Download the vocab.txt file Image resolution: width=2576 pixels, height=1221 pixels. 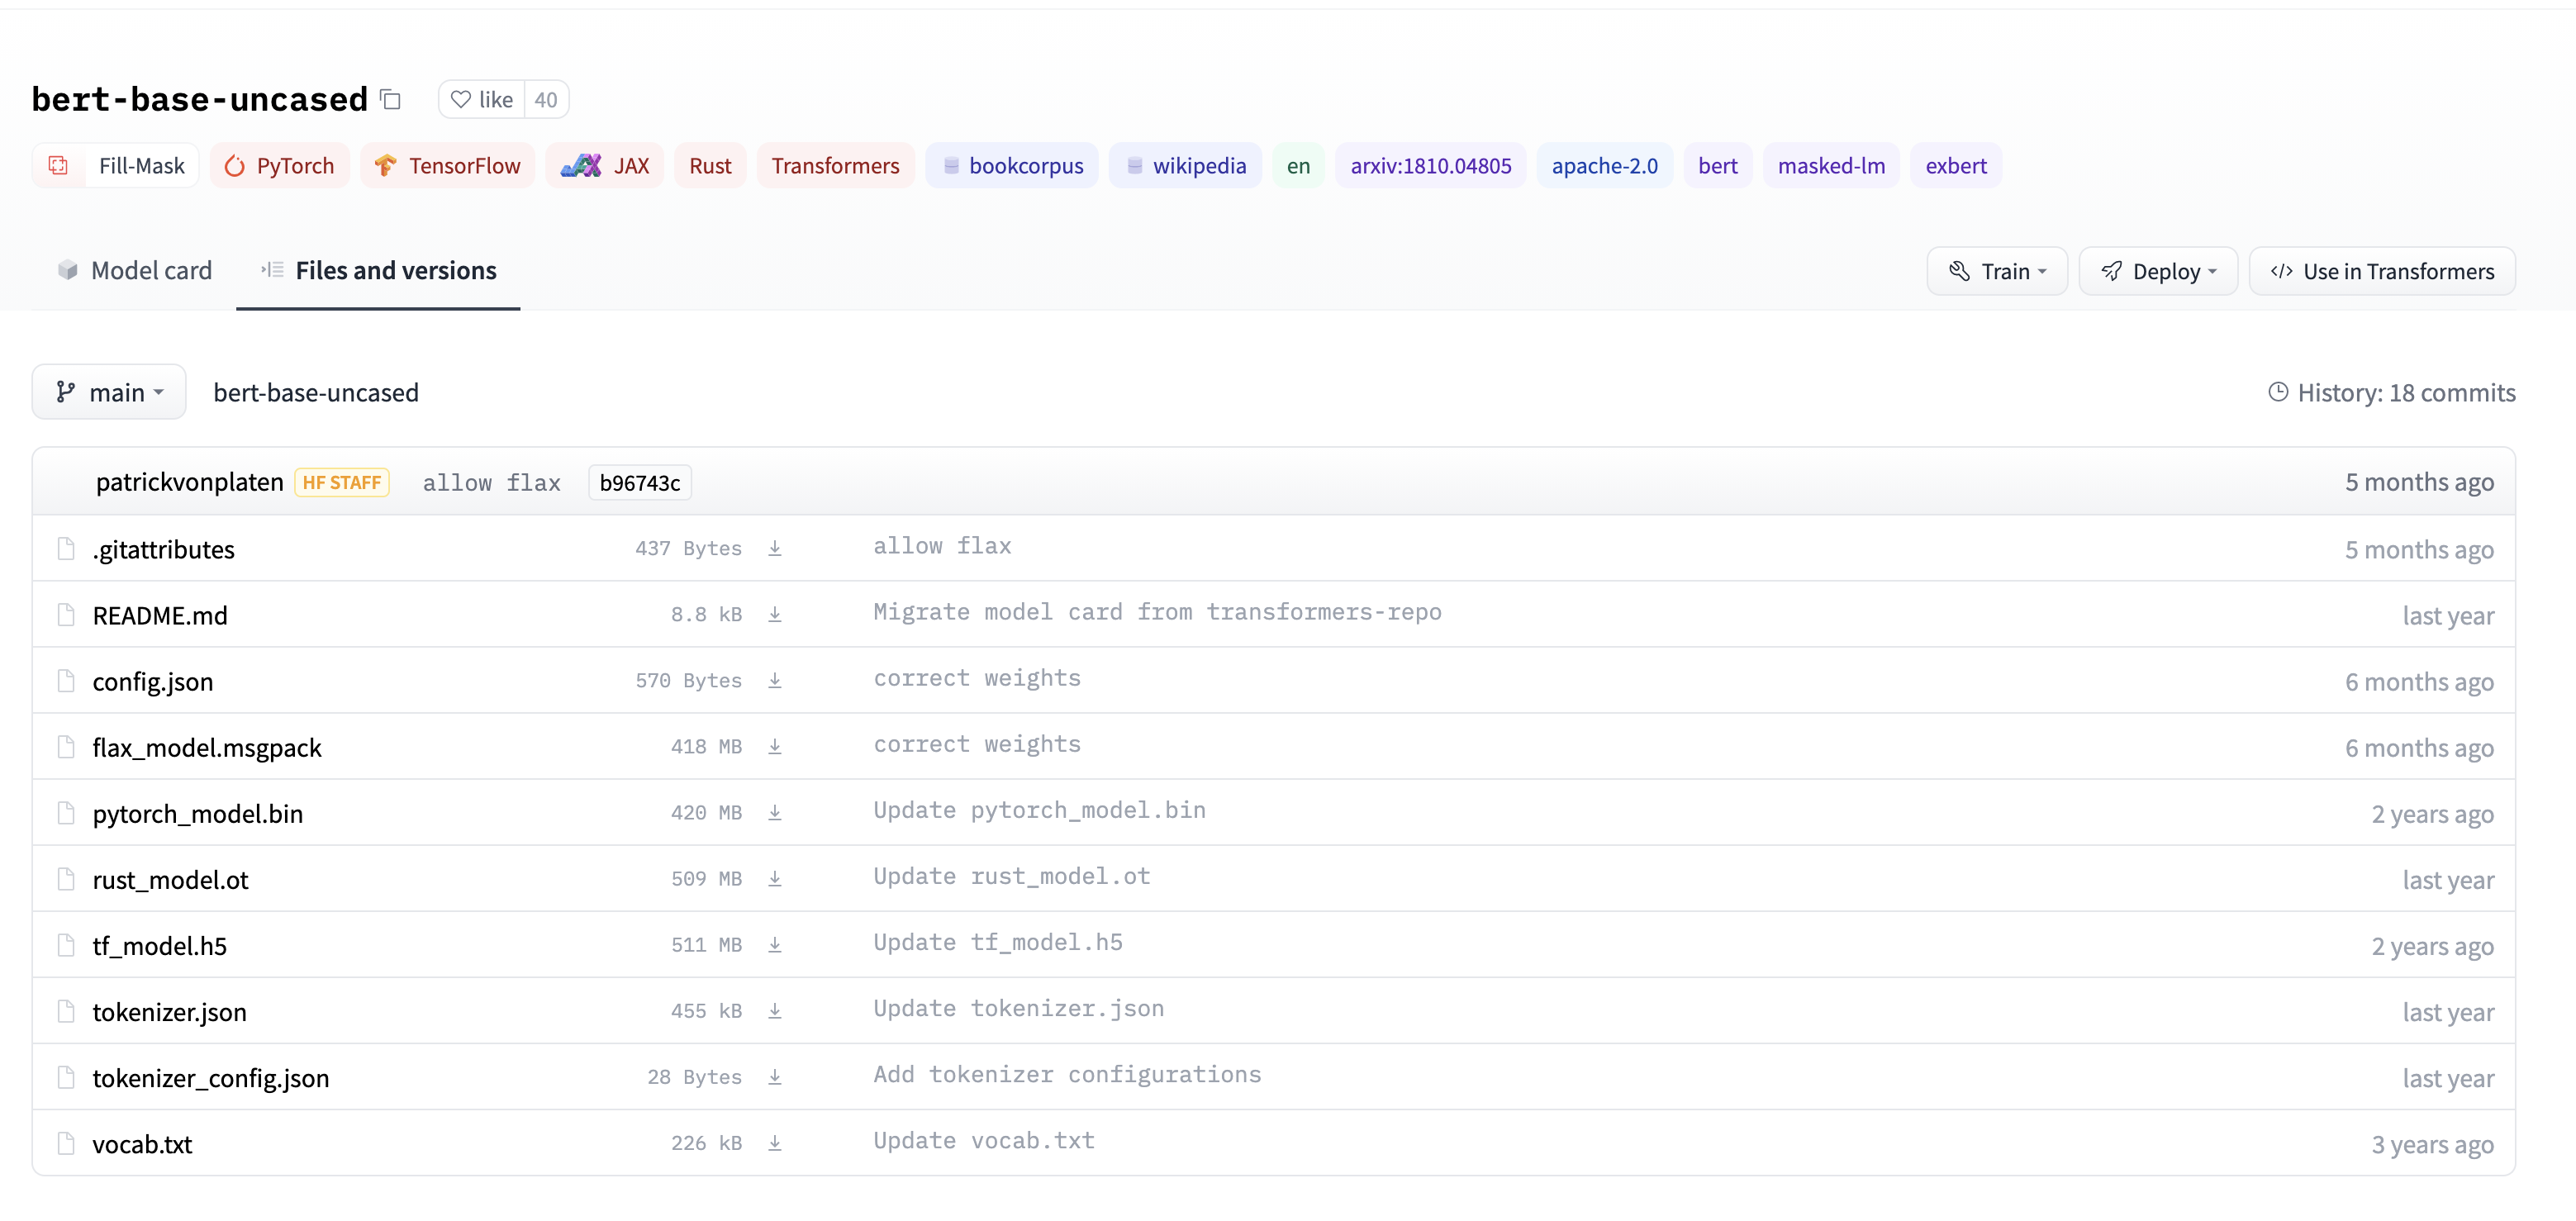point(774,1143)
